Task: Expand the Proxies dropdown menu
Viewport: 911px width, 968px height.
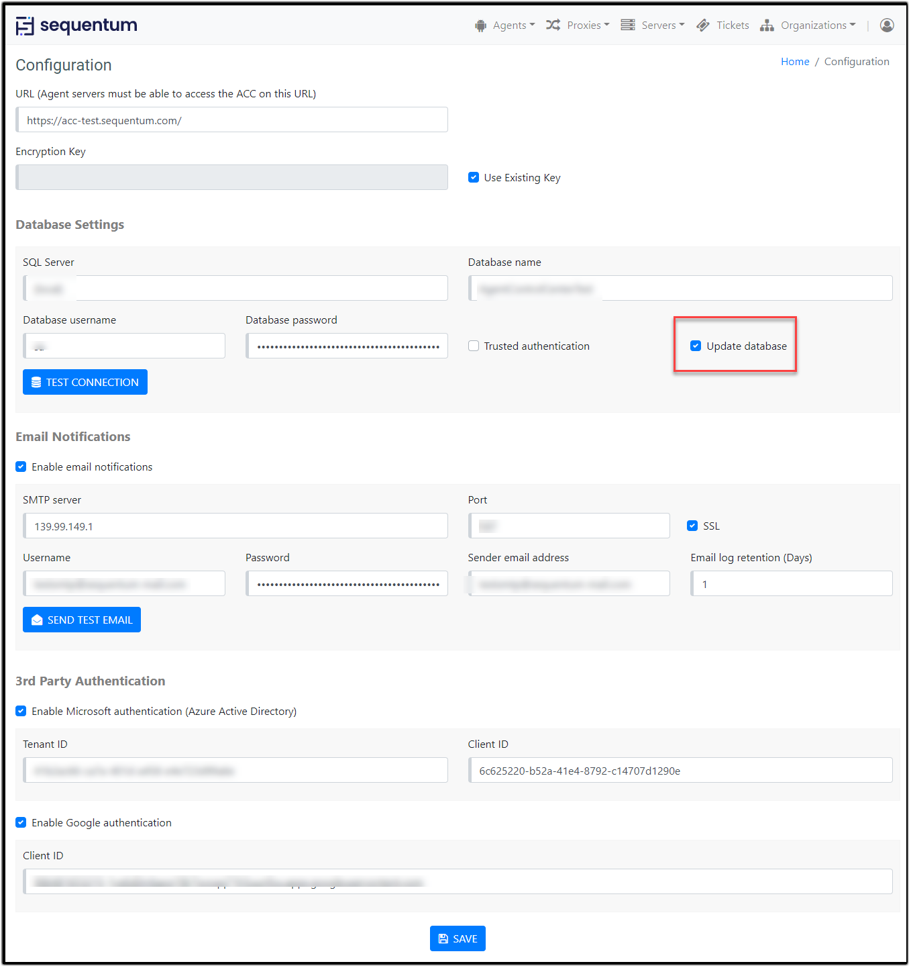Action: coord(588,26)
